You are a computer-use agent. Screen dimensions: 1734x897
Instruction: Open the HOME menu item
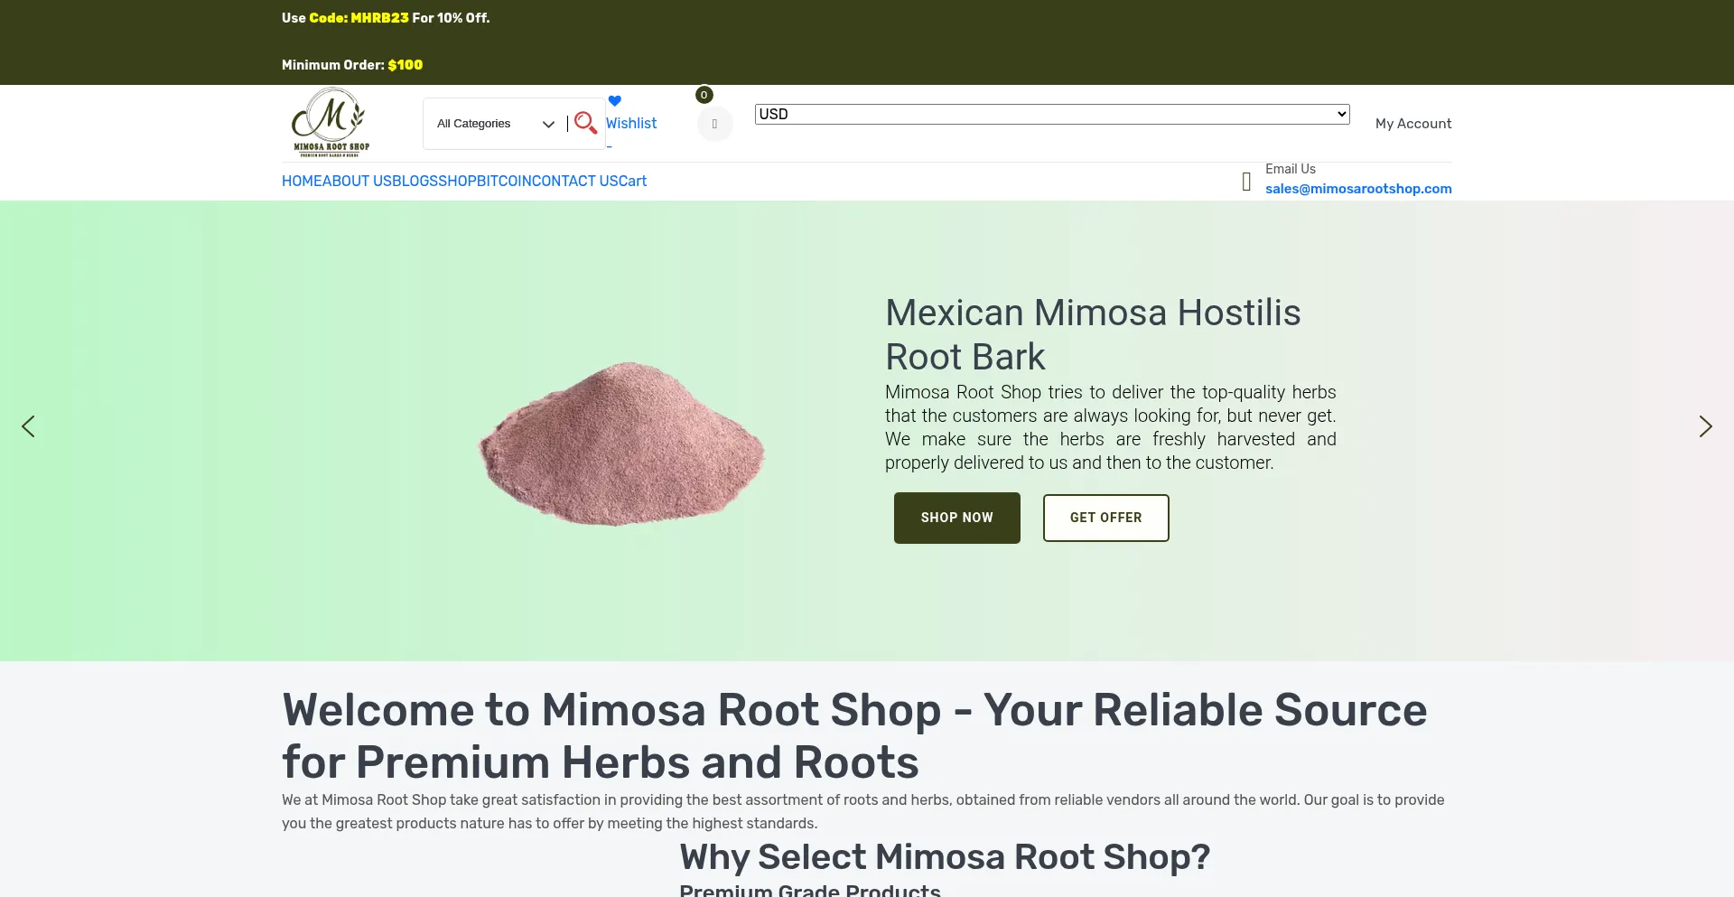pyautogui.click(x=302, y=182)
